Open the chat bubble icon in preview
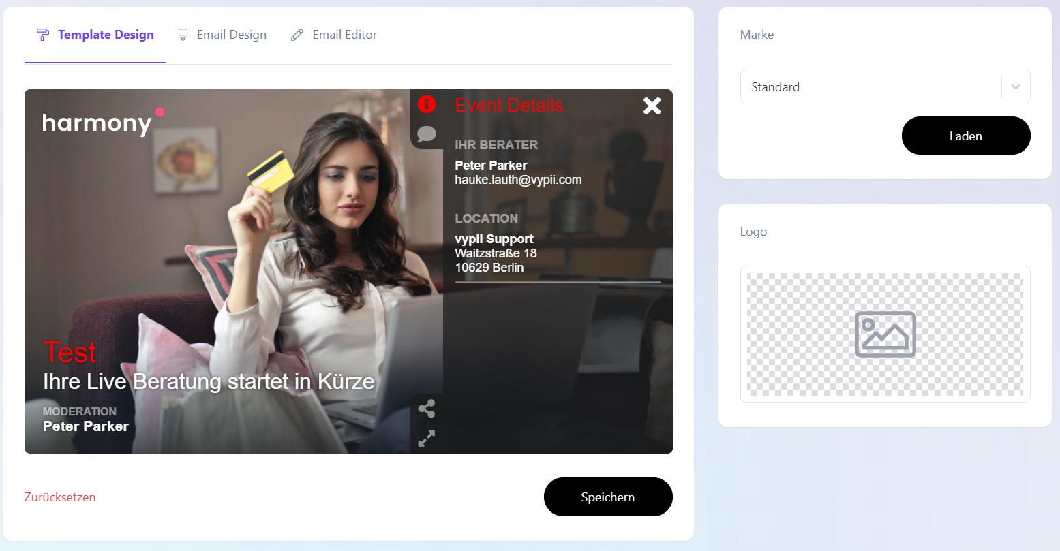The width and height of the screenshot is (1060, 551). point(427,133)
